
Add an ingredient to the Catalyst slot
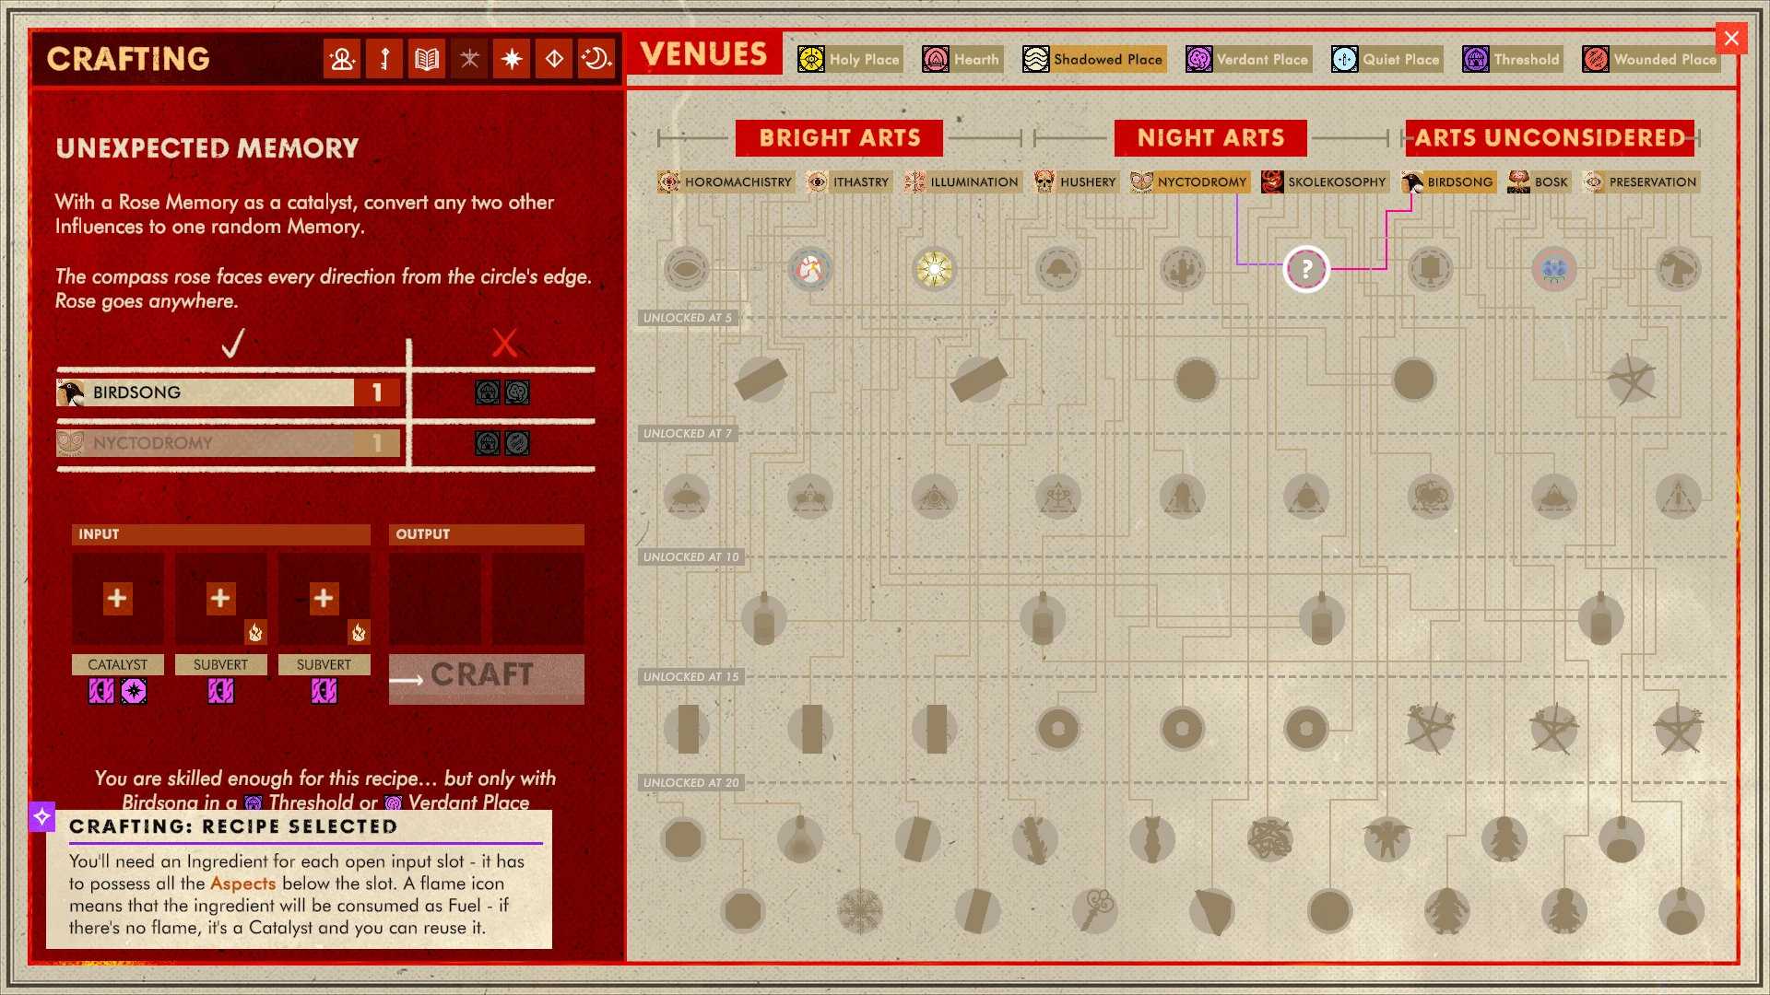click(117, 598)
